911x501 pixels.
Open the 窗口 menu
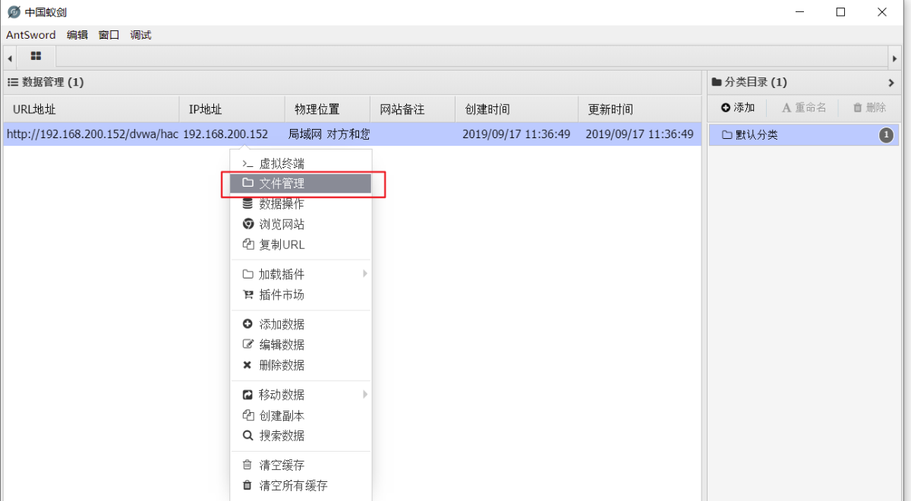point(109,35)
